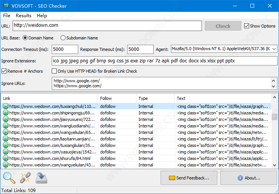
Task: Click the export/save download icon
Action: pos(41,178)
